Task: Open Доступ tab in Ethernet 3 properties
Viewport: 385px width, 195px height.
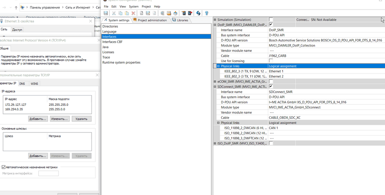Action: pos(17,30)
